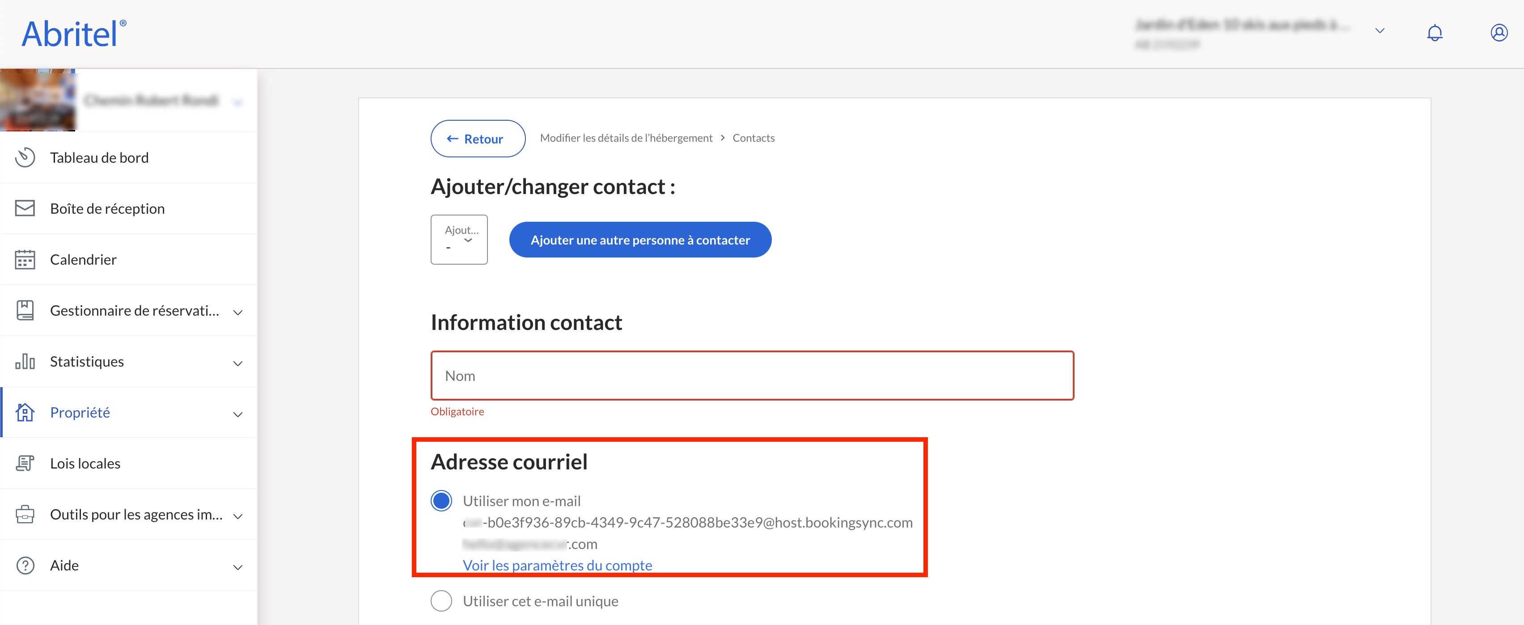
Task: Click the Statistiques bar chart icon
Action: pyautogui.click(x=25, y=361)
